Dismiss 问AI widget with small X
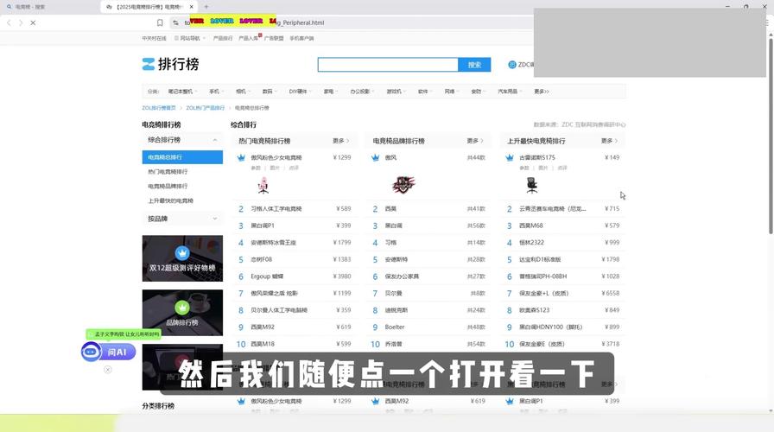 point(108,369)
